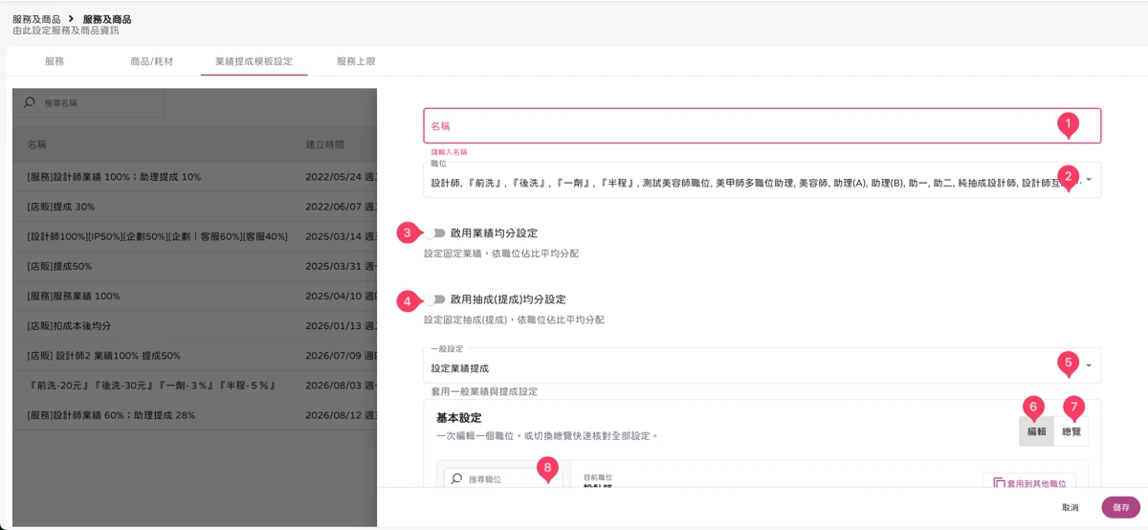Click the 2022/05/24 date cell

tap(341, 177)
